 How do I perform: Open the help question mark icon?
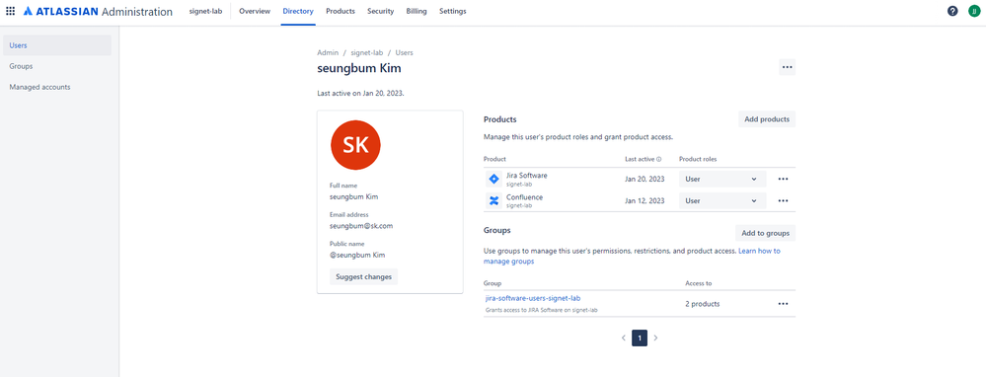[x=952, y=11]
